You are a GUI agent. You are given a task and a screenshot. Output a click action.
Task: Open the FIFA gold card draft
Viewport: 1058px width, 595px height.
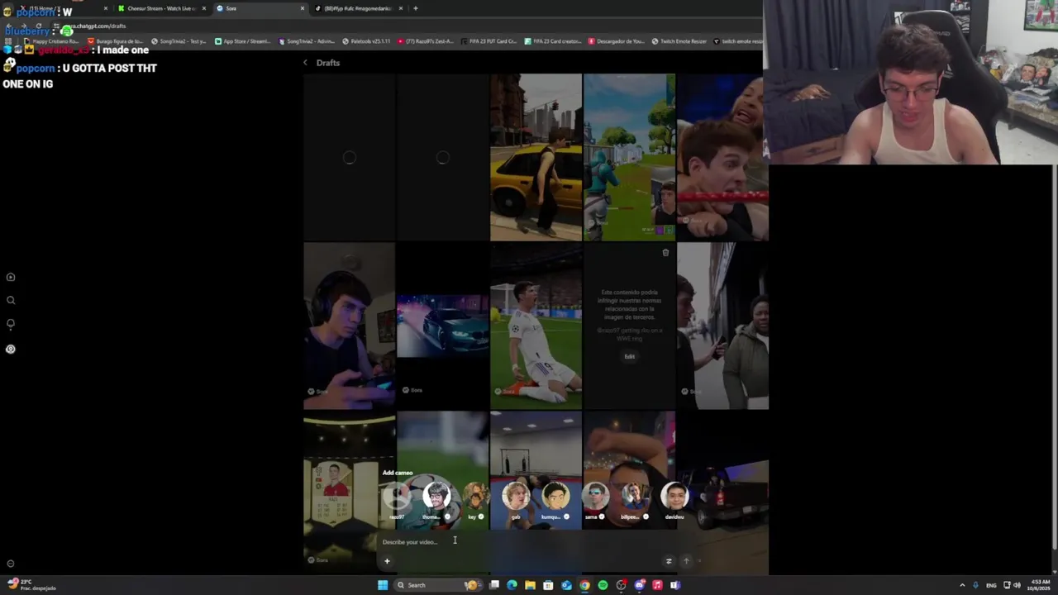click(349, 493)
